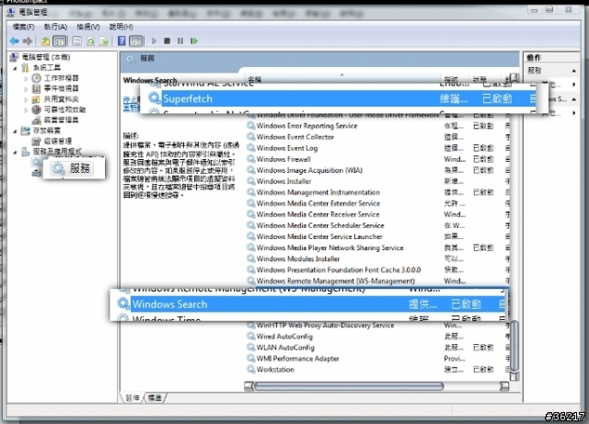Click the 工作排程器 clock icon
Viewport: 589px width, 424px height.
pos(36,78)
